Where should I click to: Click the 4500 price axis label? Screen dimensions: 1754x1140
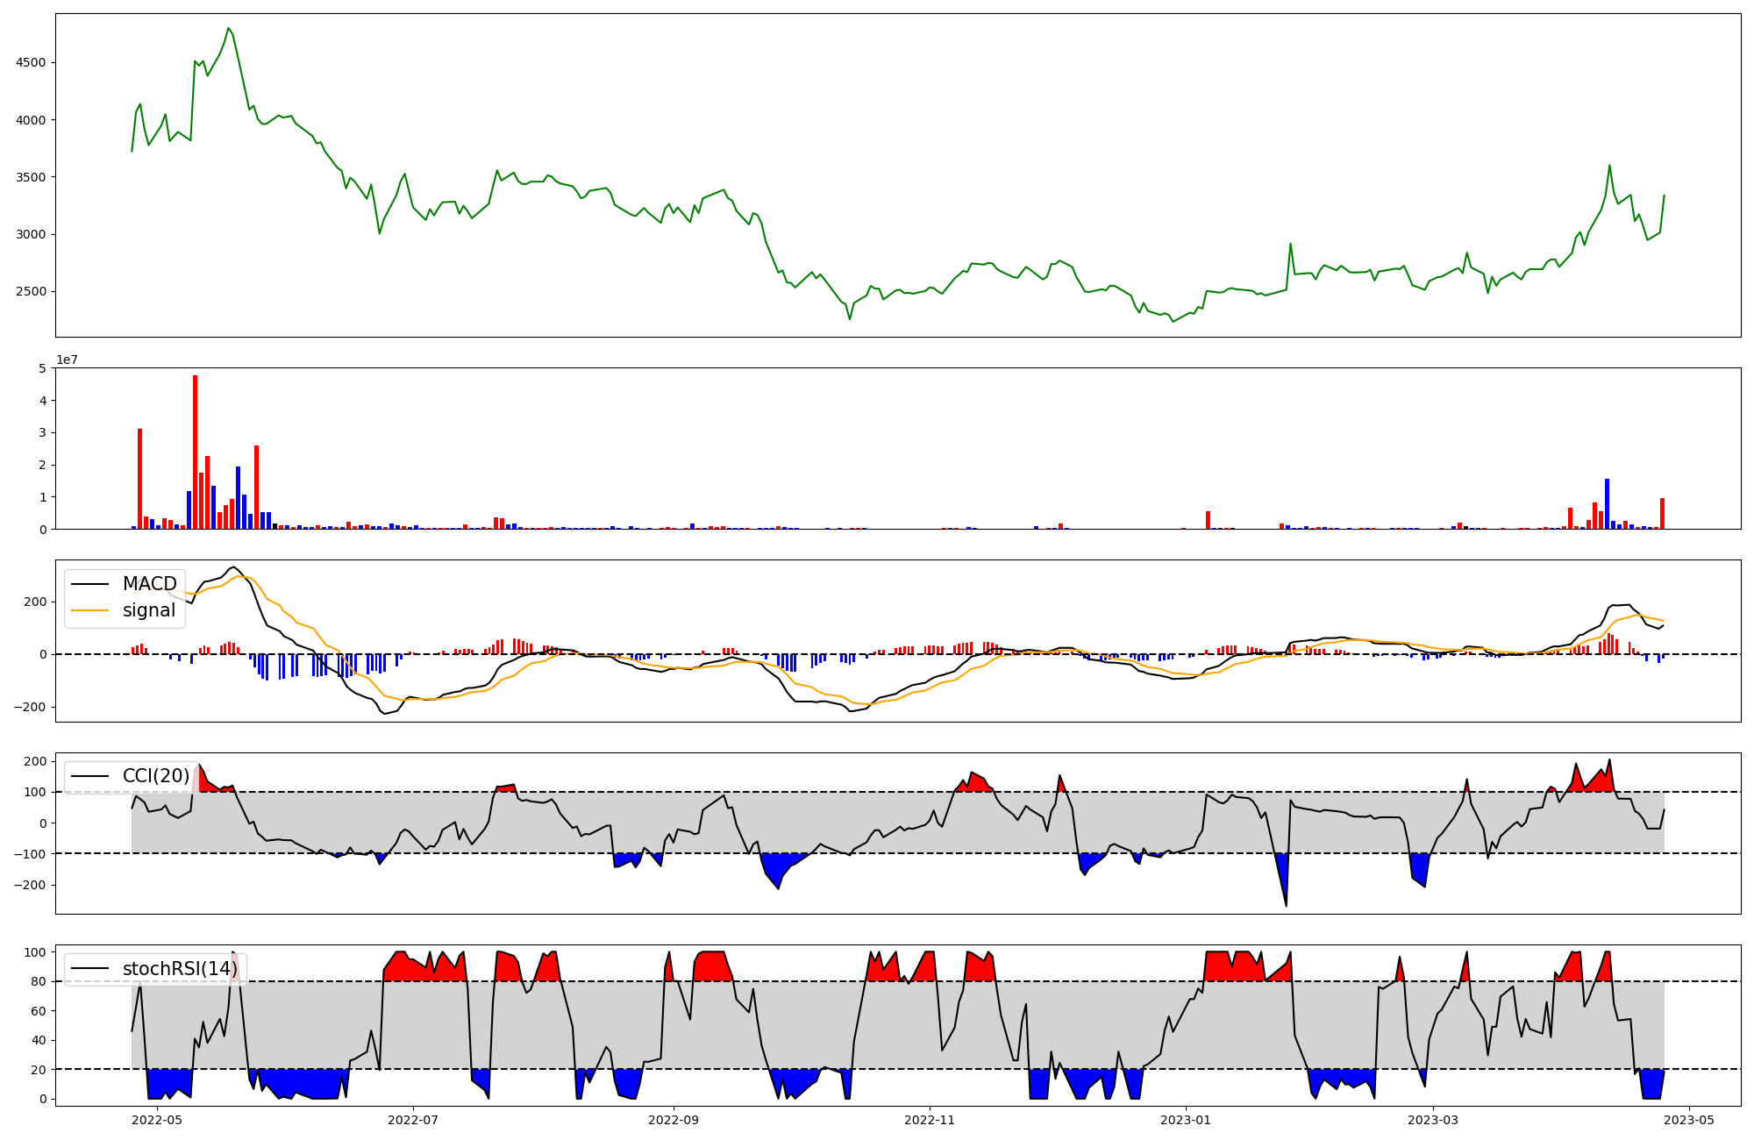[x=31, y=62]
